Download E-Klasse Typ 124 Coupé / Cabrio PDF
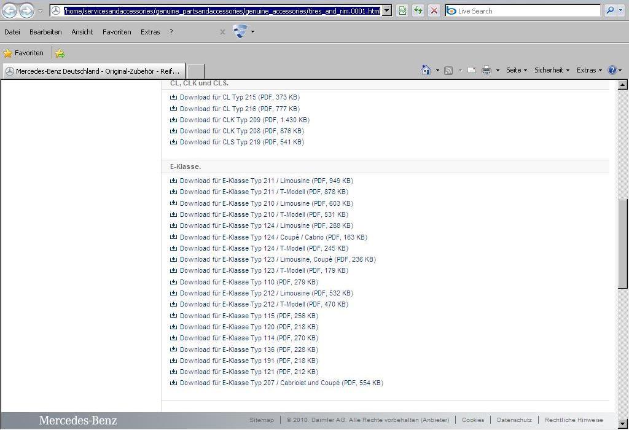 coord(273,238)
